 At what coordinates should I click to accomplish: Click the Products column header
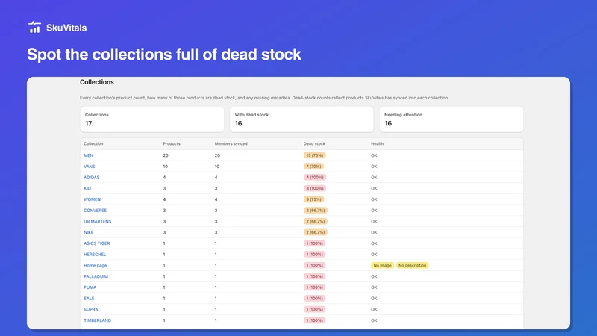(x=172, y=144)
